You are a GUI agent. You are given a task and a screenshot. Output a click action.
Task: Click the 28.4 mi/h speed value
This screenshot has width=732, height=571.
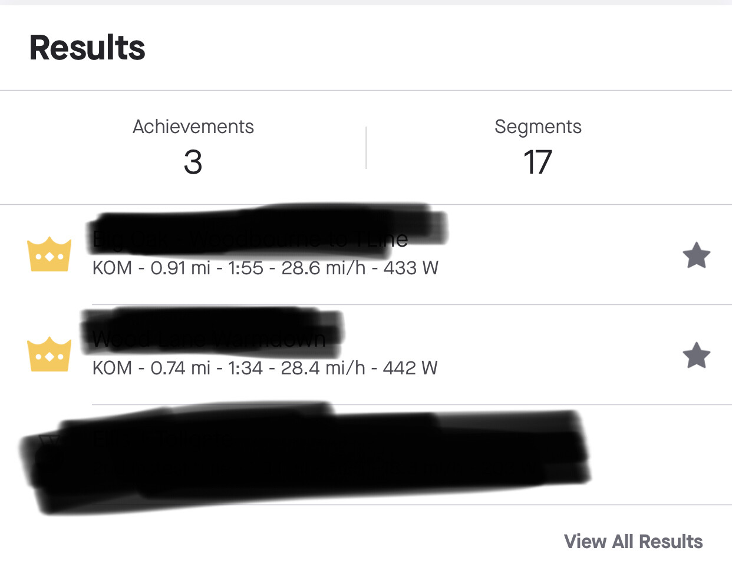[x=322, y=369]
